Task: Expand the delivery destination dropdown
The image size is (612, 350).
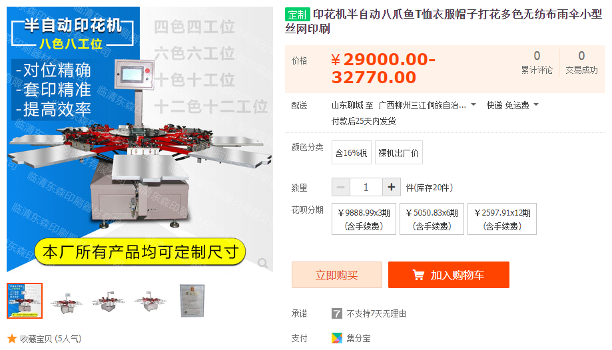Action: point(473,104)
